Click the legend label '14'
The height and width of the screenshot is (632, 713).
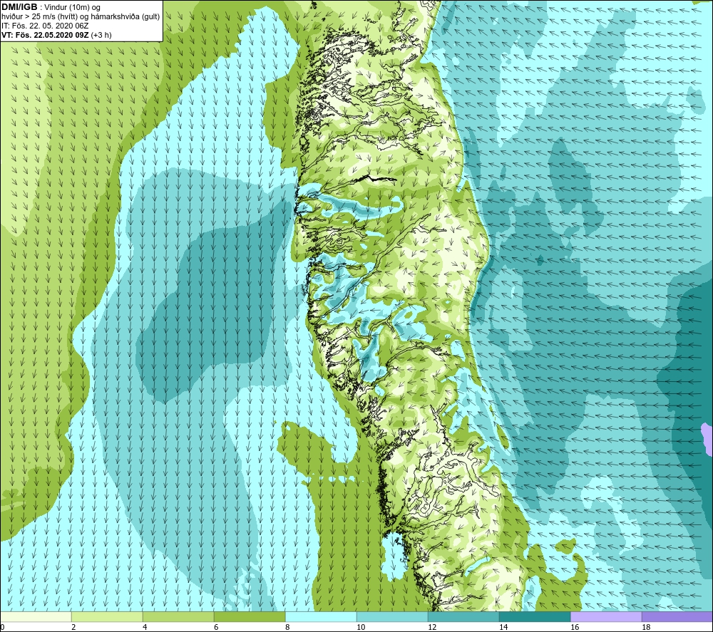[x=503, y=627]
